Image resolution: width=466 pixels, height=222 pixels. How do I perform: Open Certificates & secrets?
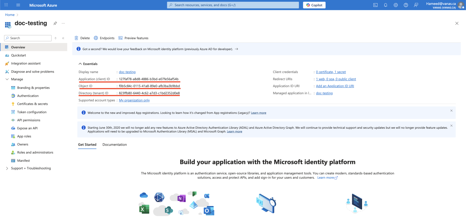point(32,104)
